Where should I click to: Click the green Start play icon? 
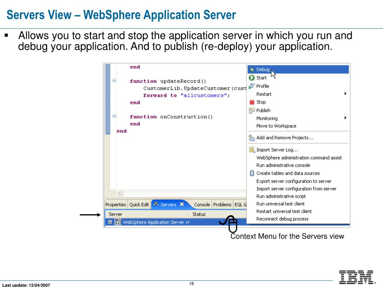(x=252, y=78)
